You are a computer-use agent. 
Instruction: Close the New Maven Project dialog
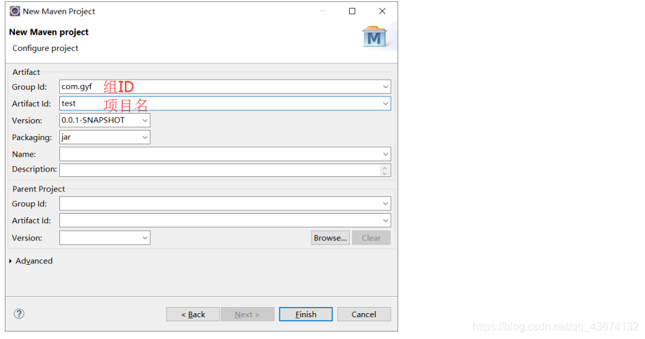click(382, 11)
